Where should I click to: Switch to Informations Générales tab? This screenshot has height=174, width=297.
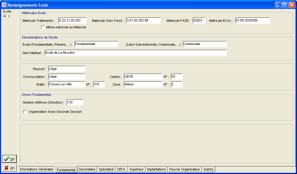36,169
